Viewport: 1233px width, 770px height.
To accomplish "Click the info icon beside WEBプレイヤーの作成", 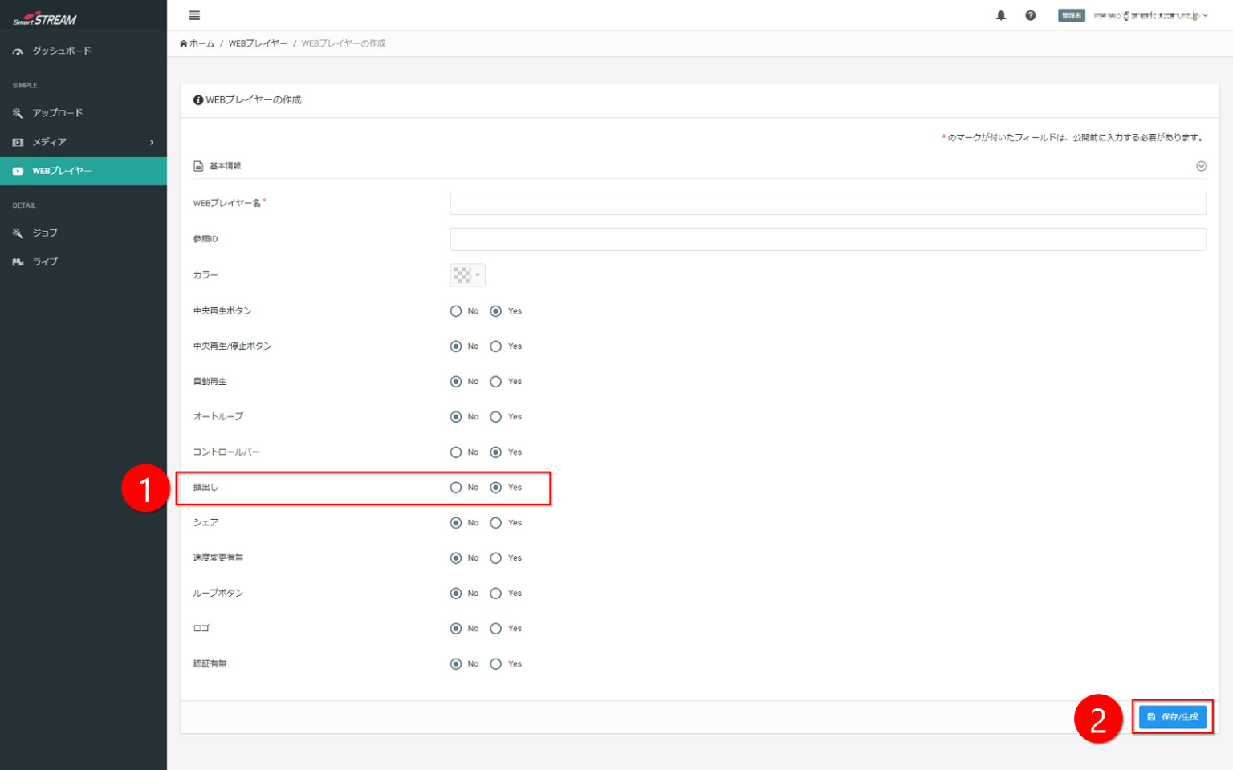I will point(197,100).
